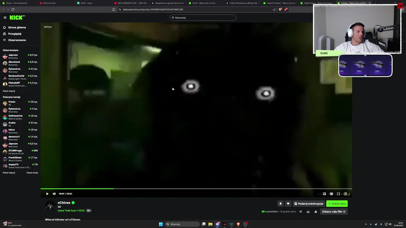This screenshot has height=228, width=406.
Task: Reload the page
Action: point(13,9)
